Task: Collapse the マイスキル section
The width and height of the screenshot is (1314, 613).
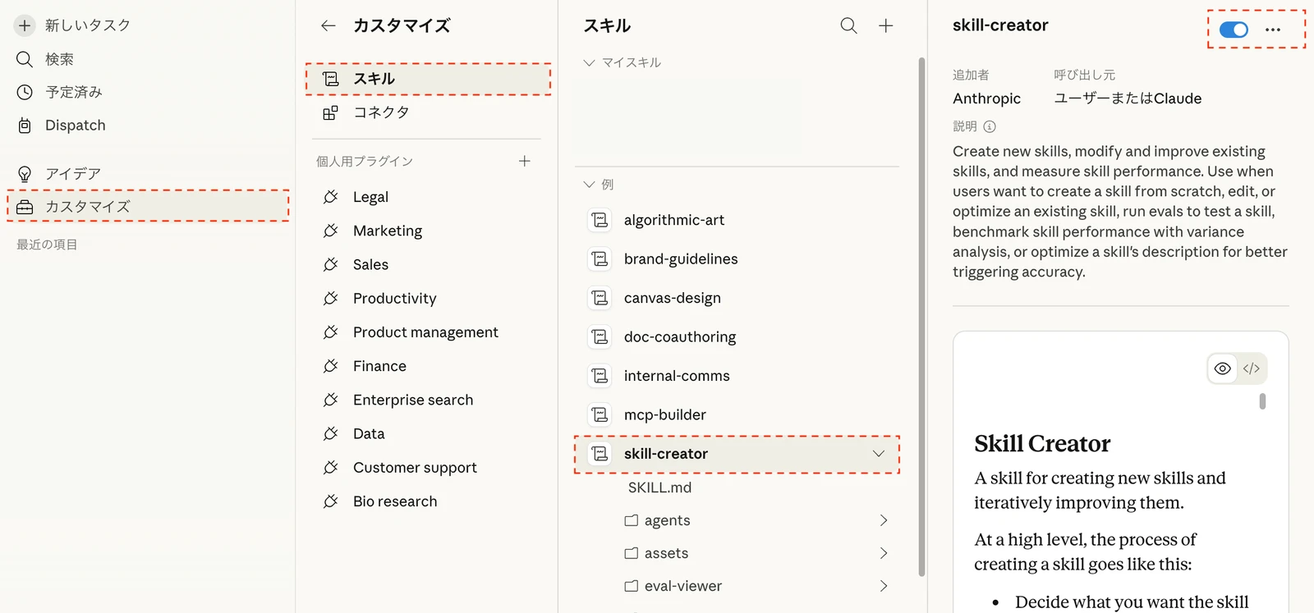Action: [x=589, y=62]
